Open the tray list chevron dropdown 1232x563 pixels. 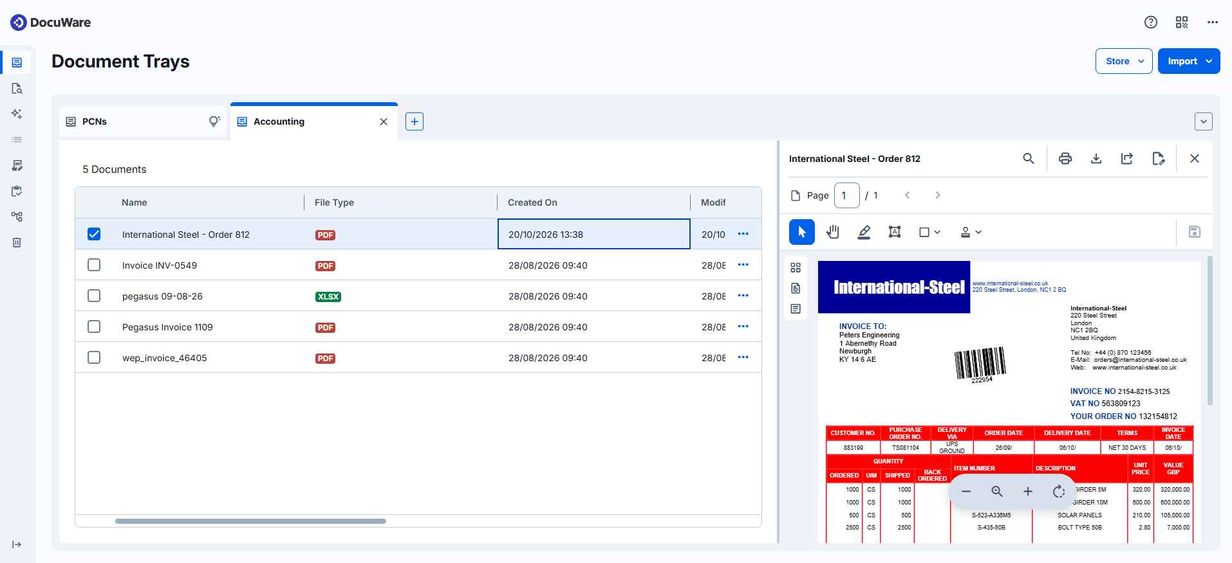tap(1204, 121)
